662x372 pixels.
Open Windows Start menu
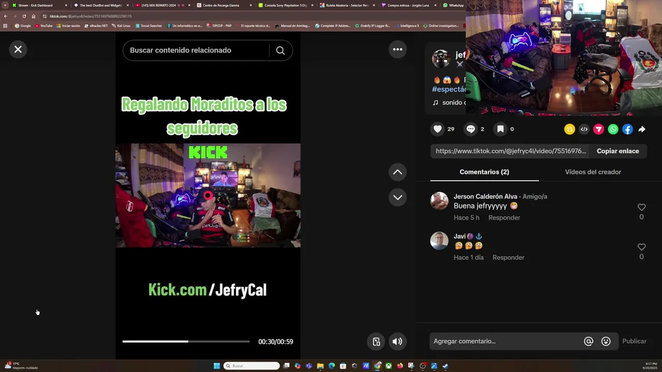click(217, 366)
